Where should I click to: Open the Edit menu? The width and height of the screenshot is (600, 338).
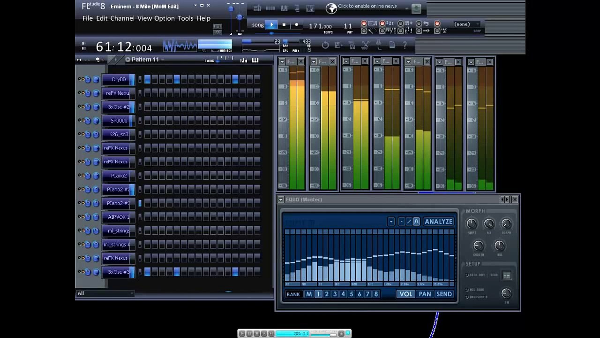pos(102,18)
